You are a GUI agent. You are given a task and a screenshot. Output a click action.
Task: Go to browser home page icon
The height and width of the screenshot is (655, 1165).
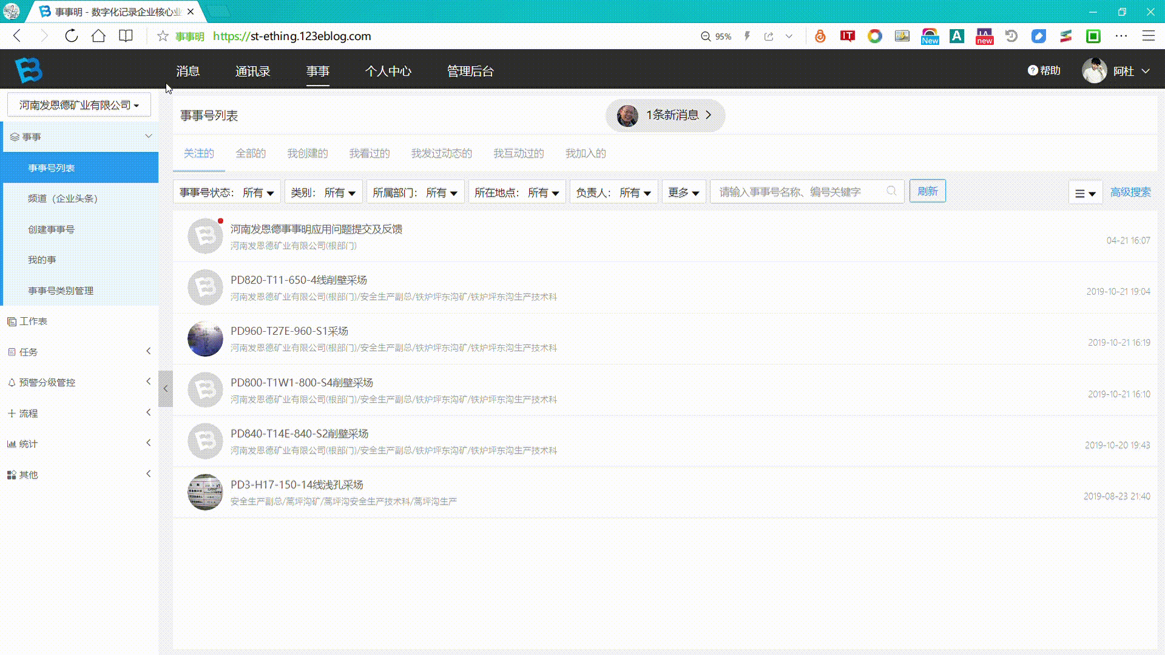coord(98,36)
